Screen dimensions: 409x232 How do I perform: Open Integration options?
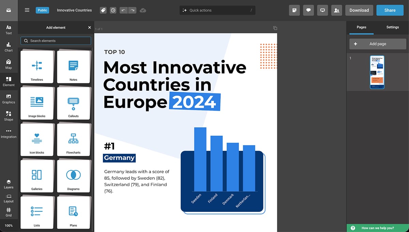(9, 134)
